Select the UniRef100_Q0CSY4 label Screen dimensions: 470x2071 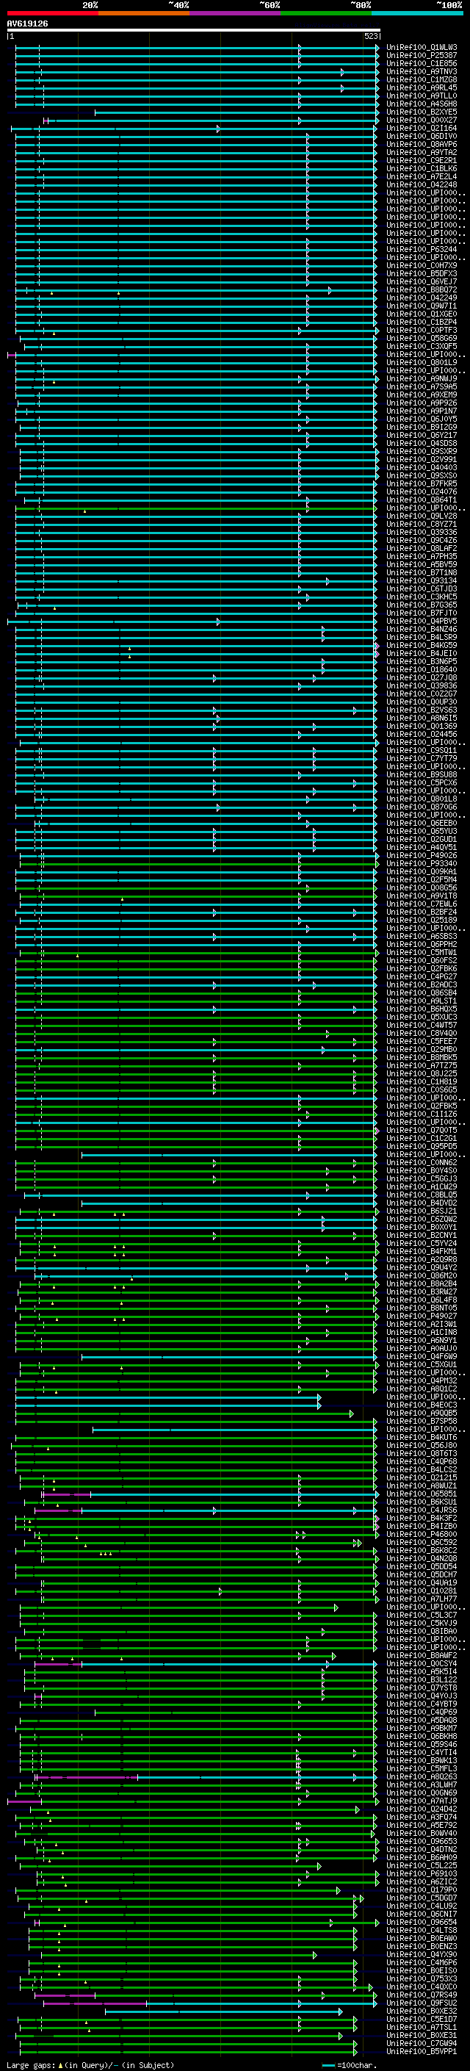422,1663
